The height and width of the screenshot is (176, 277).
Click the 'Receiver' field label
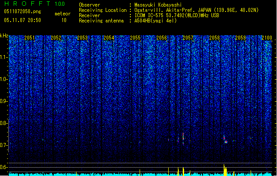(x=89, y=15)
